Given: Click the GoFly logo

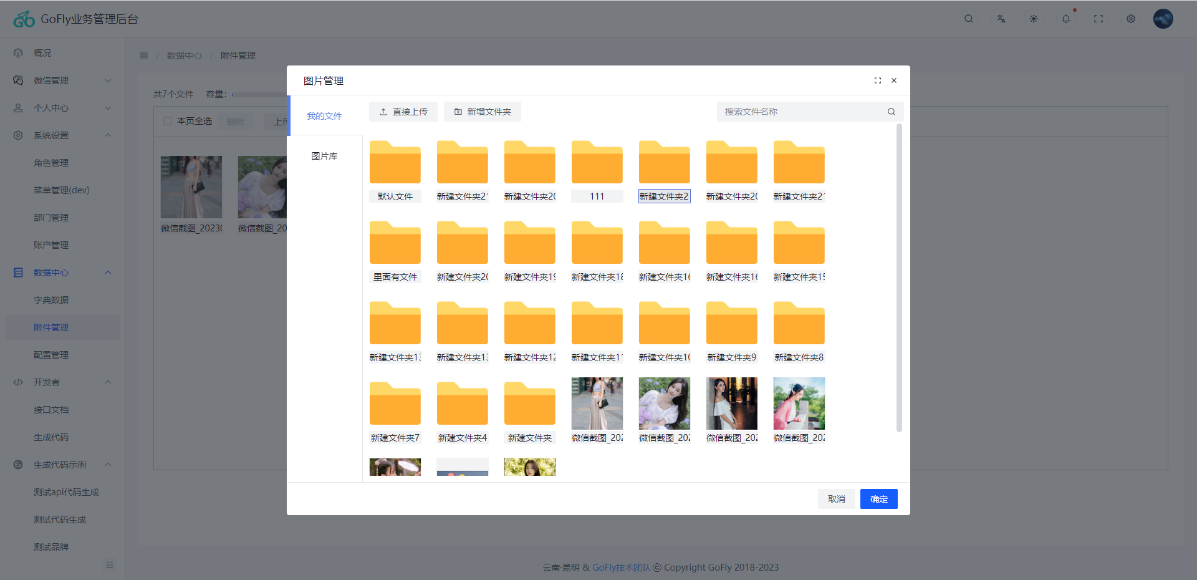Looking at the screenshot, I should point(24,19).
